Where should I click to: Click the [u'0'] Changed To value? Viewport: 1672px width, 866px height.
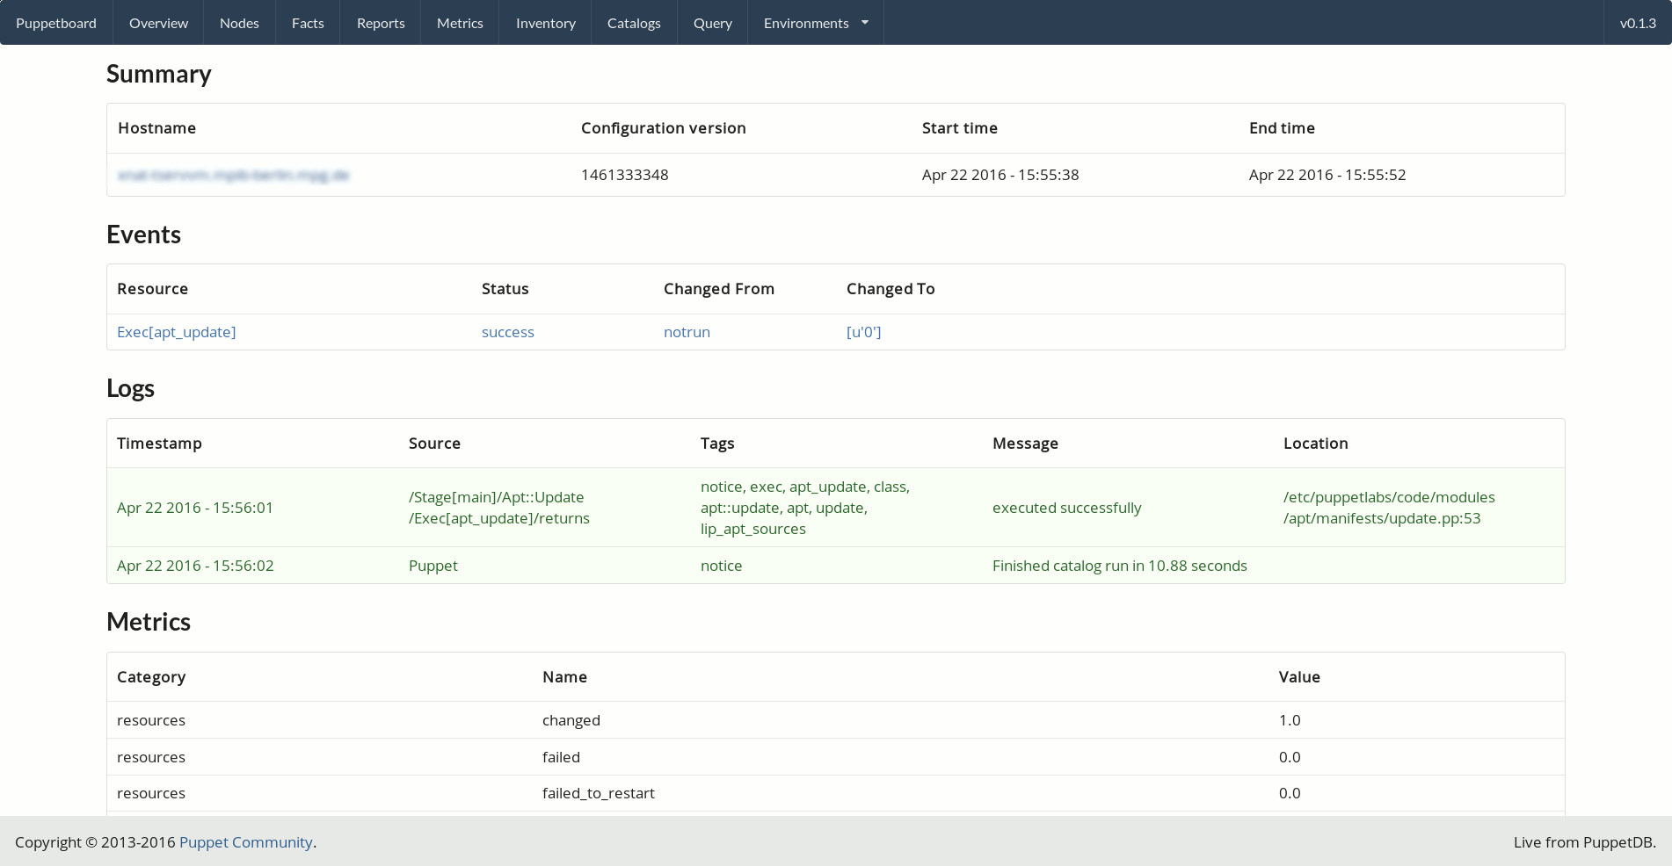tap(863, 332)
